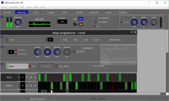This screenshot has height=101, width=169.
Task: Switch to the pat seq tab
Action: coord(7,12)
